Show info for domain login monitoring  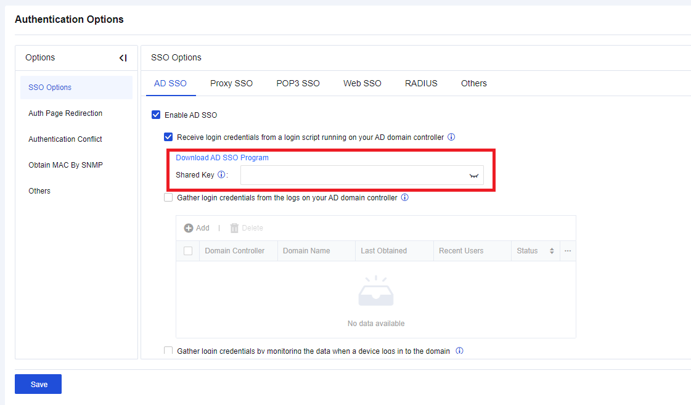tap(459, 351)
